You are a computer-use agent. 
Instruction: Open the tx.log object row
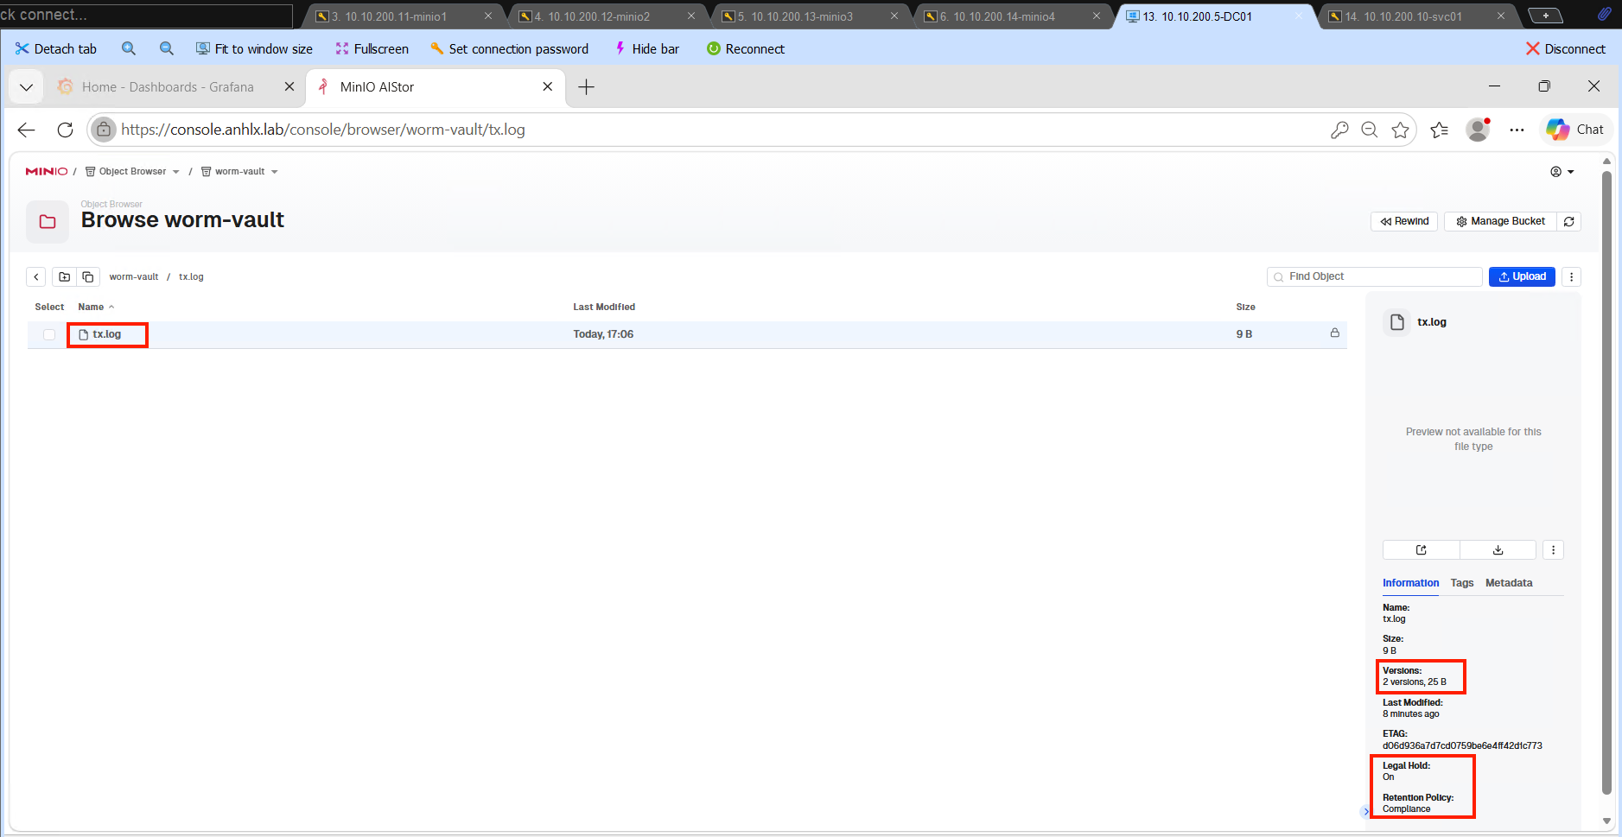tap(687, 334)
